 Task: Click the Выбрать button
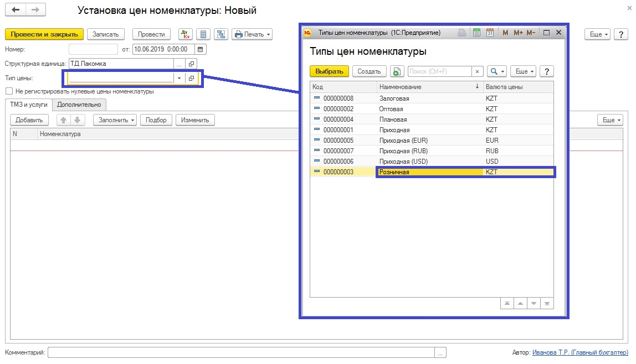(329, 72)
